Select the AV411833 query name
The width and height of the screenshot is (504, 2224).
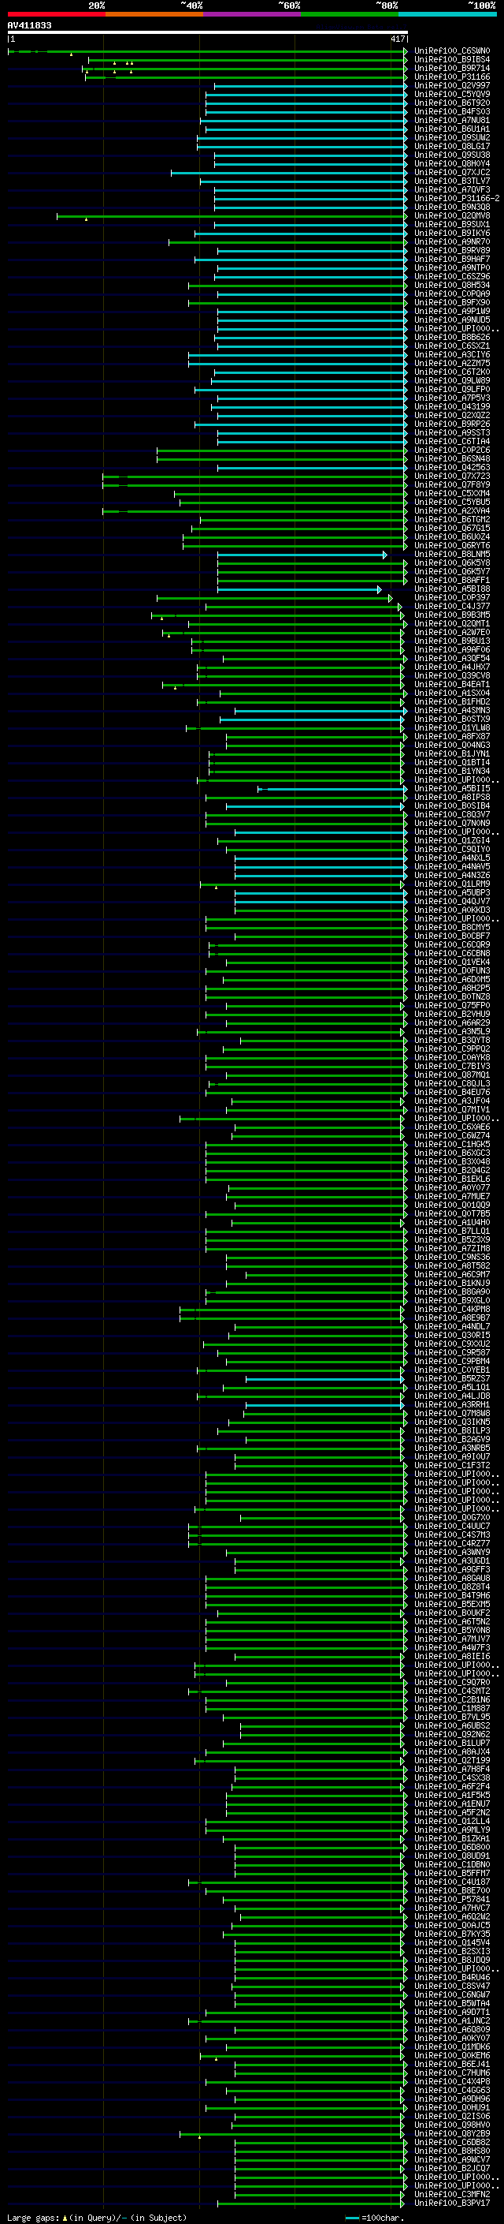point(29,25)
